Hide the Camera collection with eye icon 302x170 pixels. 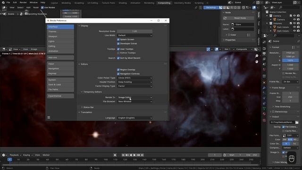click(x=294, y=16)
